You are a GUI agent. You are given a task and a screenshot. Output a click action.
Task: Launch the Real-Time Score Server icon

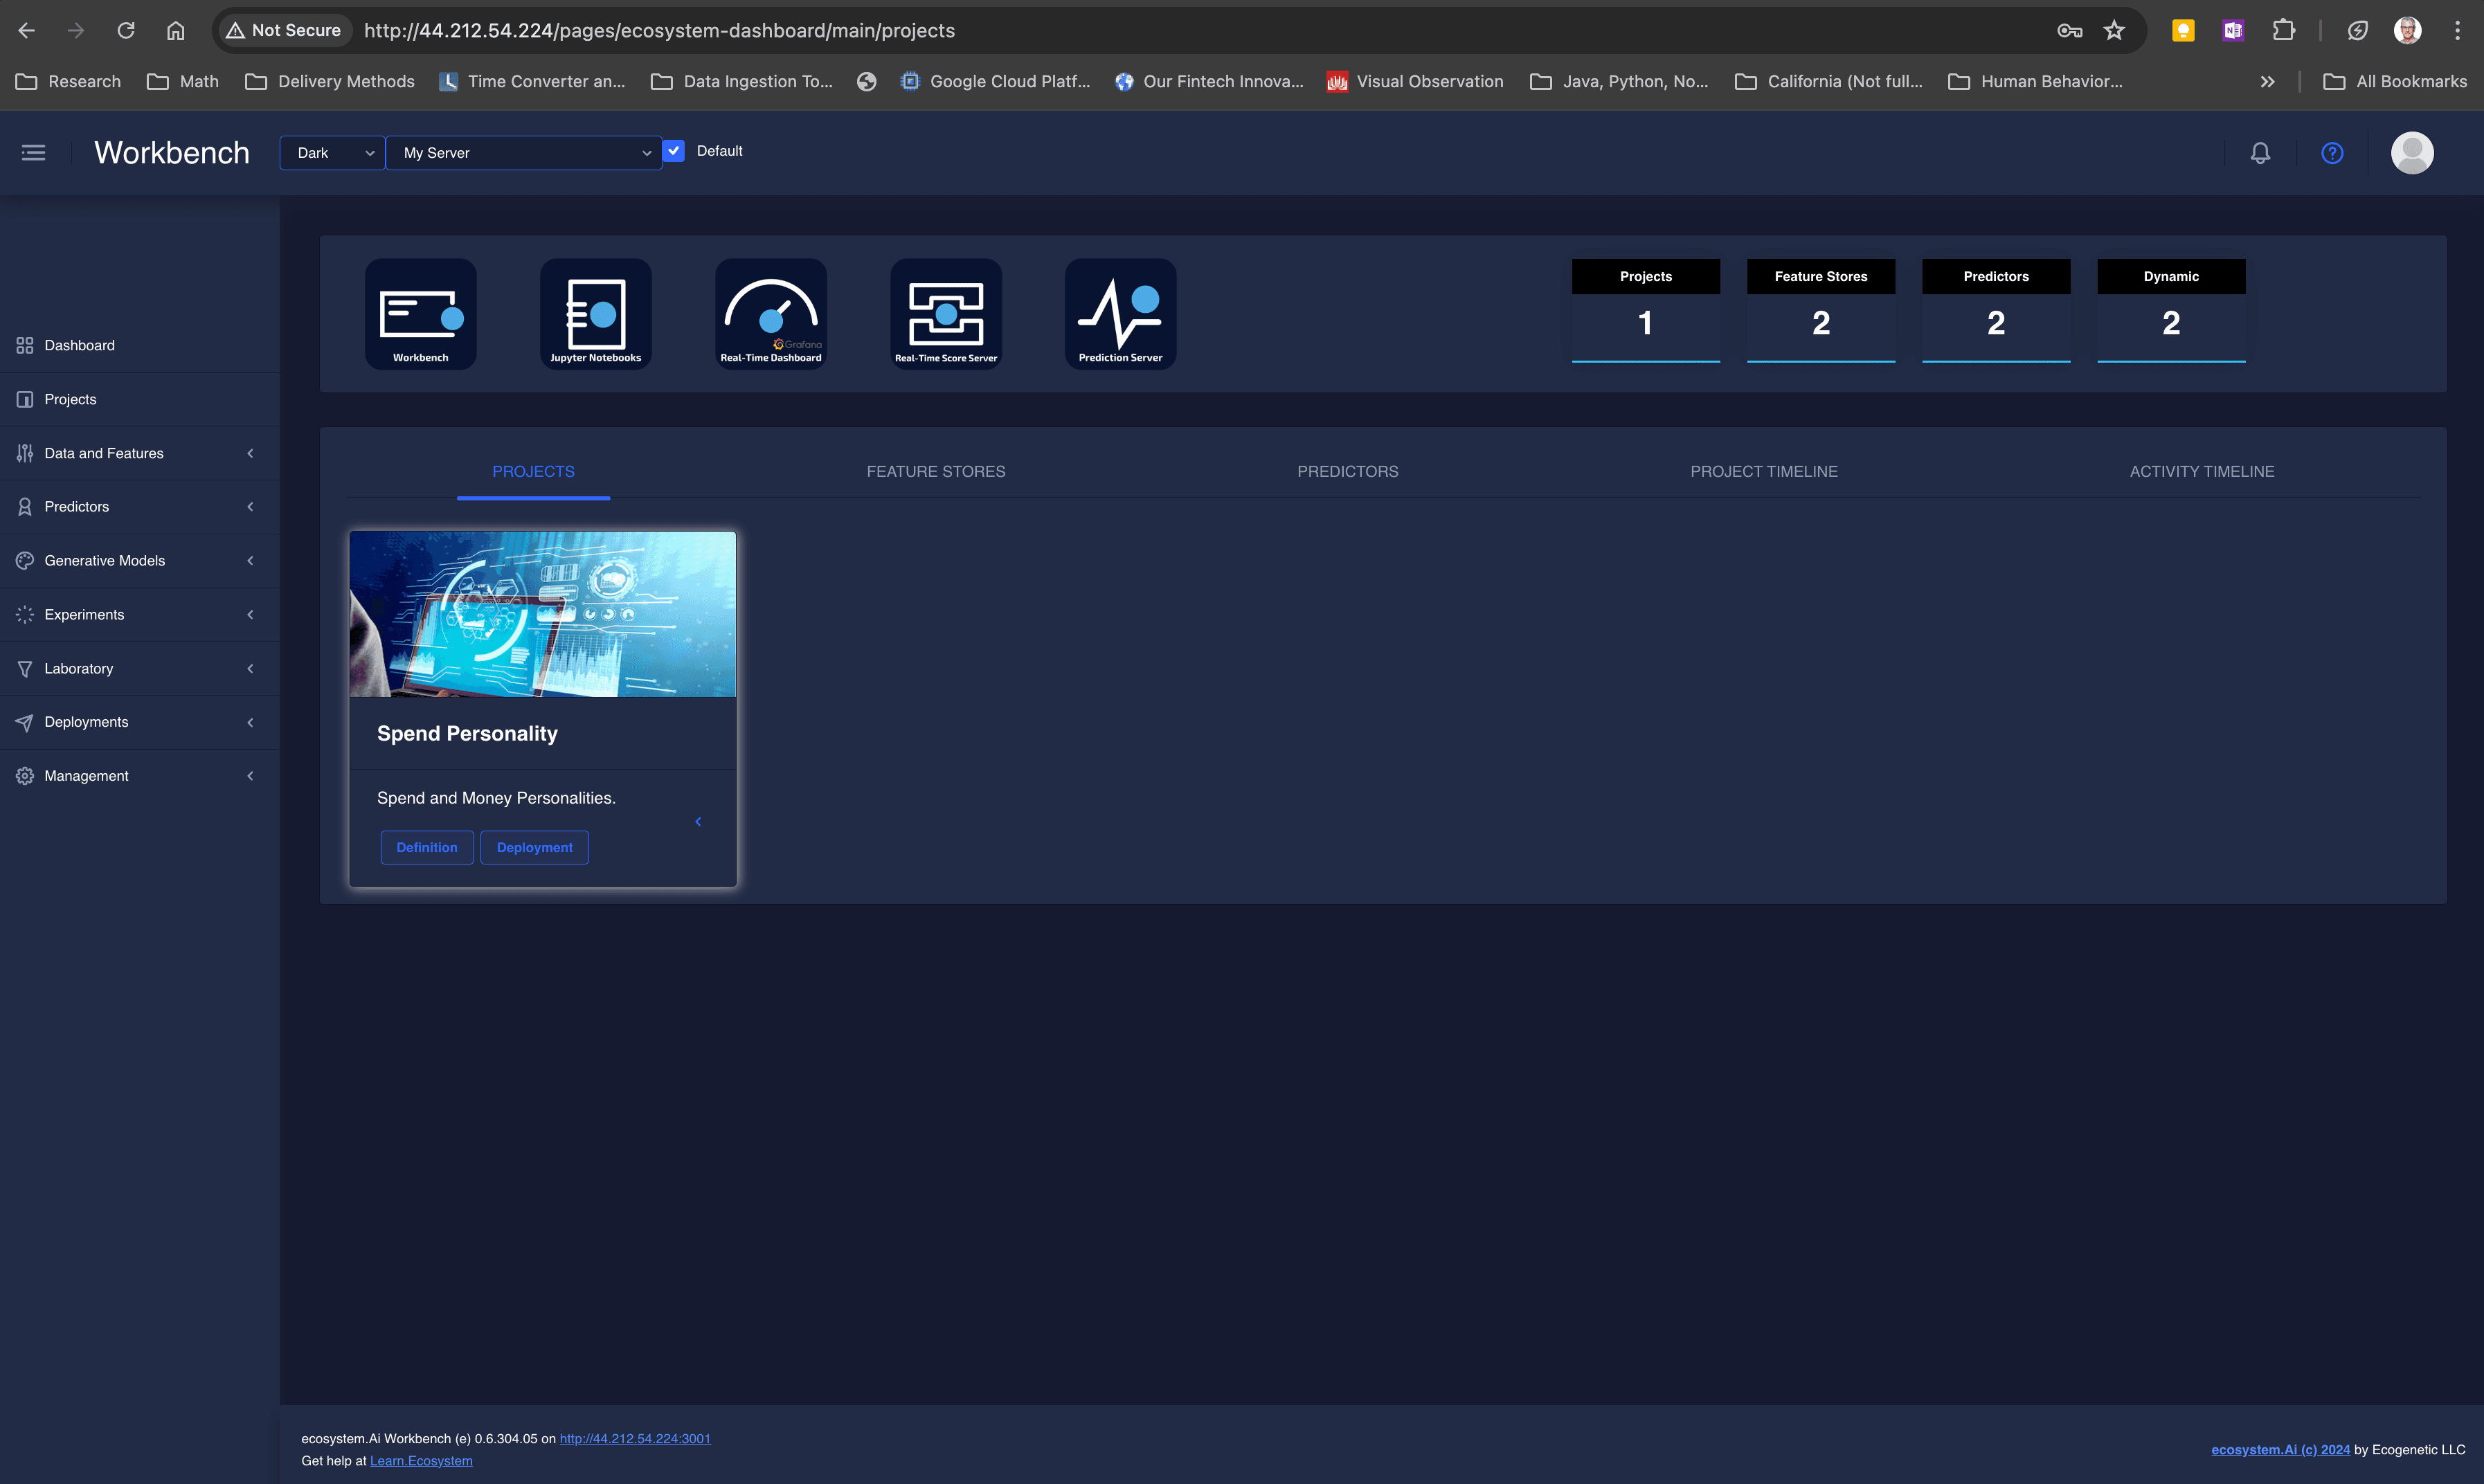click(x=945, y=314)
